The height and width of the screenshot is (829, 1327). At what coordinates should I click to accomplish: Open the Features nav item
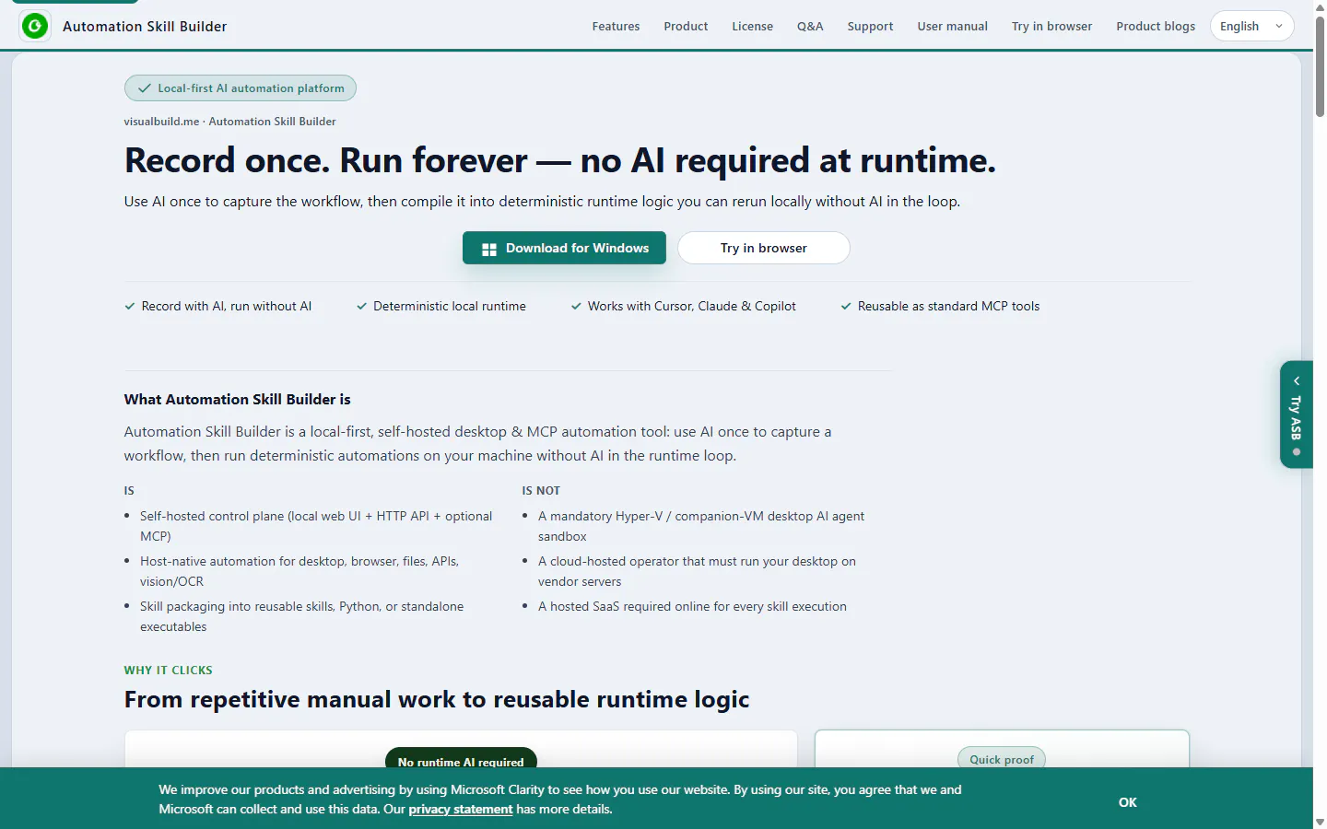click(x=616, y=26)
